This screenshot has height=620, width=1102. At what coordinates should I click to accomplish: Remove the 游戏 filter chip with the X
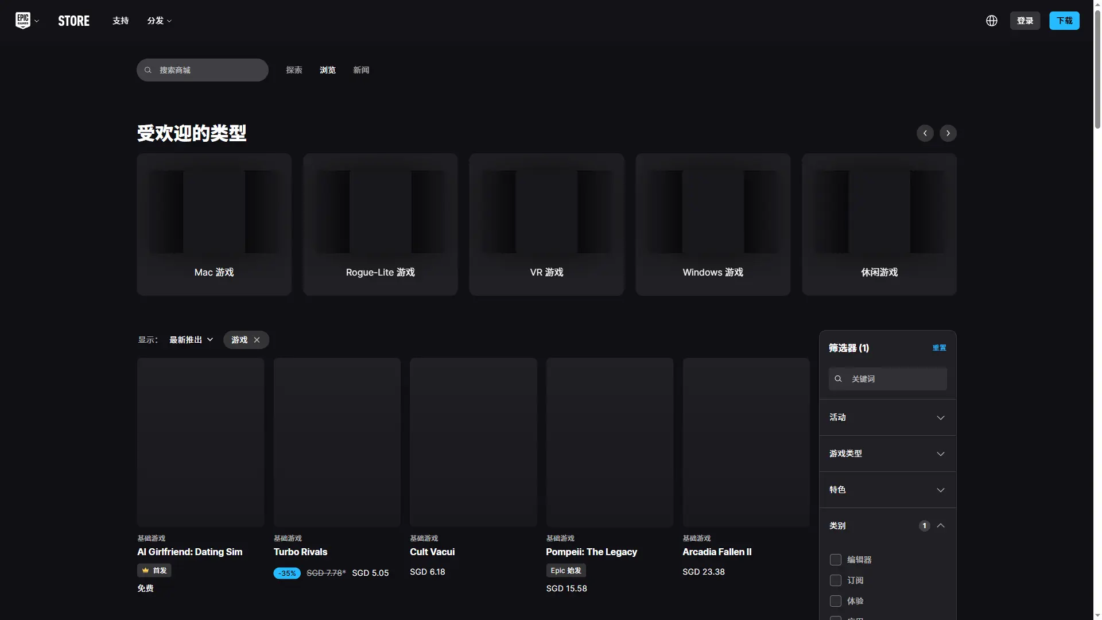point(257,340)
